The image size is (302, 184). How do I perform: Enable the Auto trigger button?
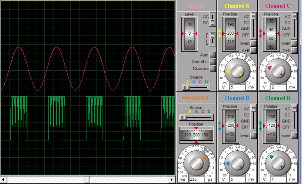213,55
